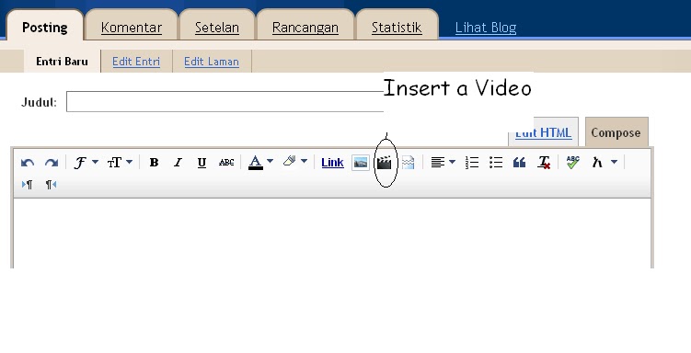Insert a video with clapperboard icon
The width and height of the screenshot is (691, 353).
point(385,163)
